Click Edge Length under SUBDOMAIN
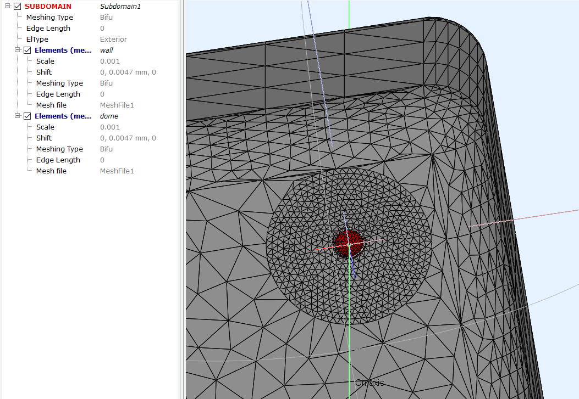 point(48,29)
